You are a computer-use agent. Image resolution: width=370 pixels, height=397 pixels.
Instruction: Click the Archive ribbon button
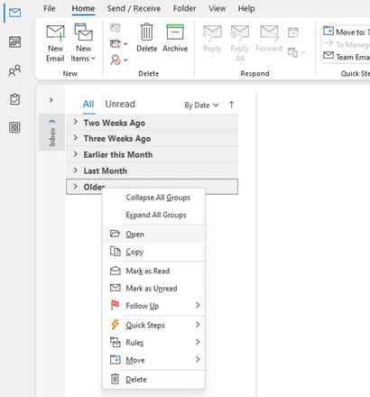tap(175, 39)
